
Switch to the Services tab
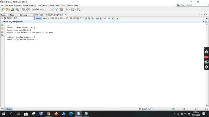pyautogui.click(x=23, y=15)
